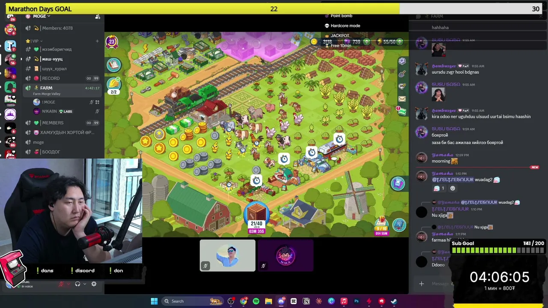Image resolution: width=548 pixels, height=308 pixels.
Task: Toggle Discord headphone deafen
Action: pos(77,284)
